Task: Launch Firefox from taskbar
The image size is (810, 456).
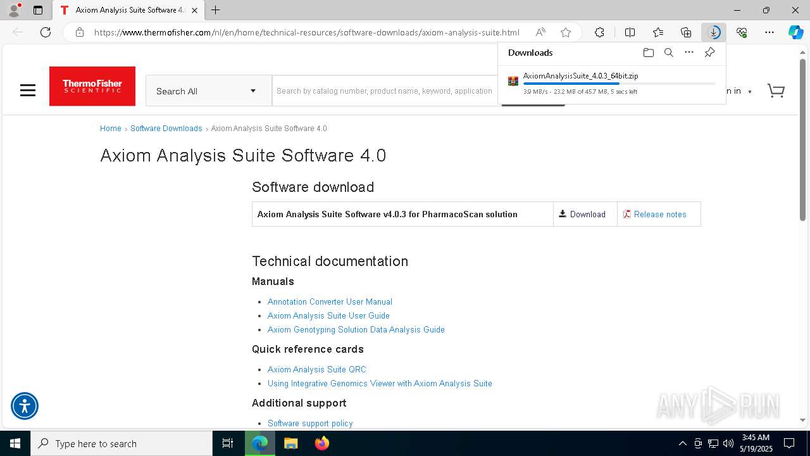Action: click(x=322, y=443)
